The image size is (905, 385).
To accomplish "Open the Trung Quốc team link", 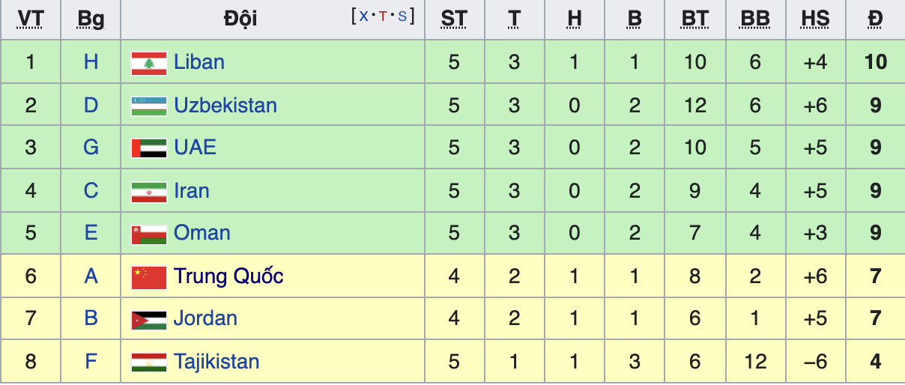I will pos(228,276).
